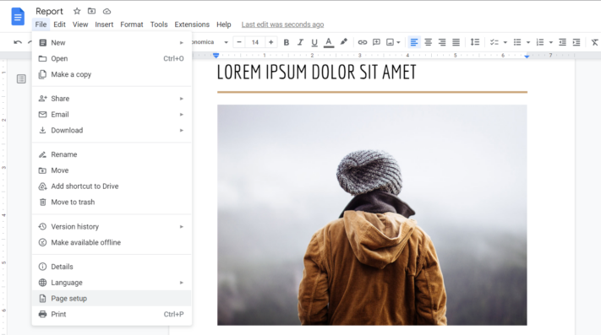Open the text color picker
The image size is (601, 335).
pyautogui.click(x=329, y=42)
